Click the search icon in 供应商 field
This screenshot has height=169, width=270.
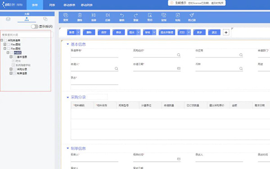pos(241,55)
